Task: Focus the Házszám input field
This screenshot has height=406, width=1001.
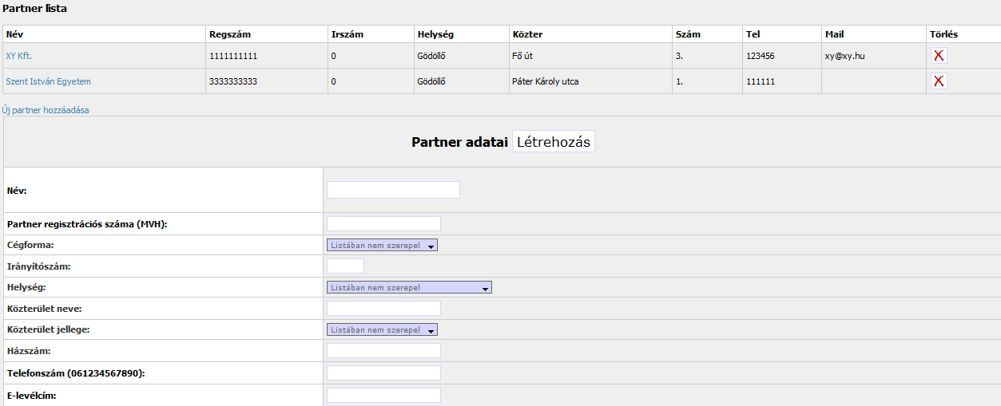Action: click(x=384, y=350)
